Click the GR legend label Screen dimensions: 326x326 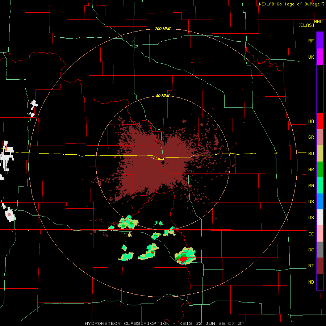311,137
